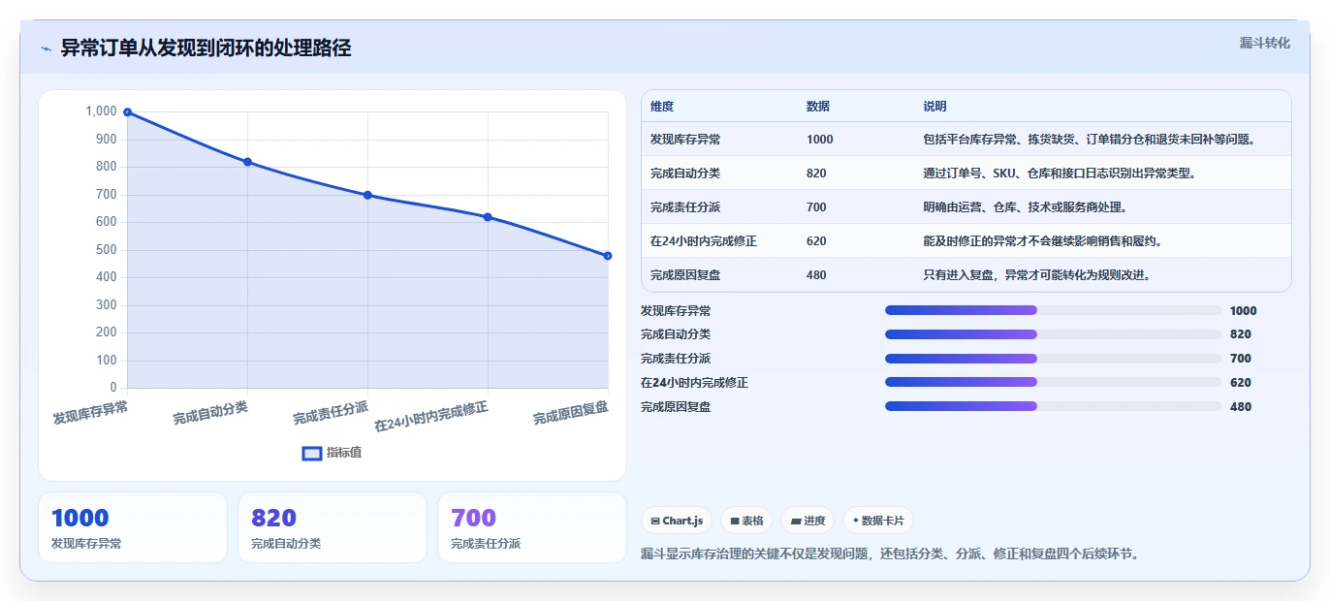This screenshot has height=601, width=1330.
Task: Click the x-axis label 完成责任分派
Action: 331,413
